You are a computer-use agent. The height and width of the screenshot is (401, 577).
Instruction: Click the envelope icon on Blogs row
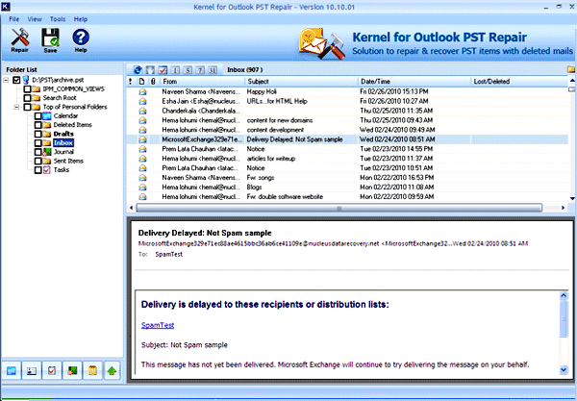pyautogui.click(x=142, y=188)
